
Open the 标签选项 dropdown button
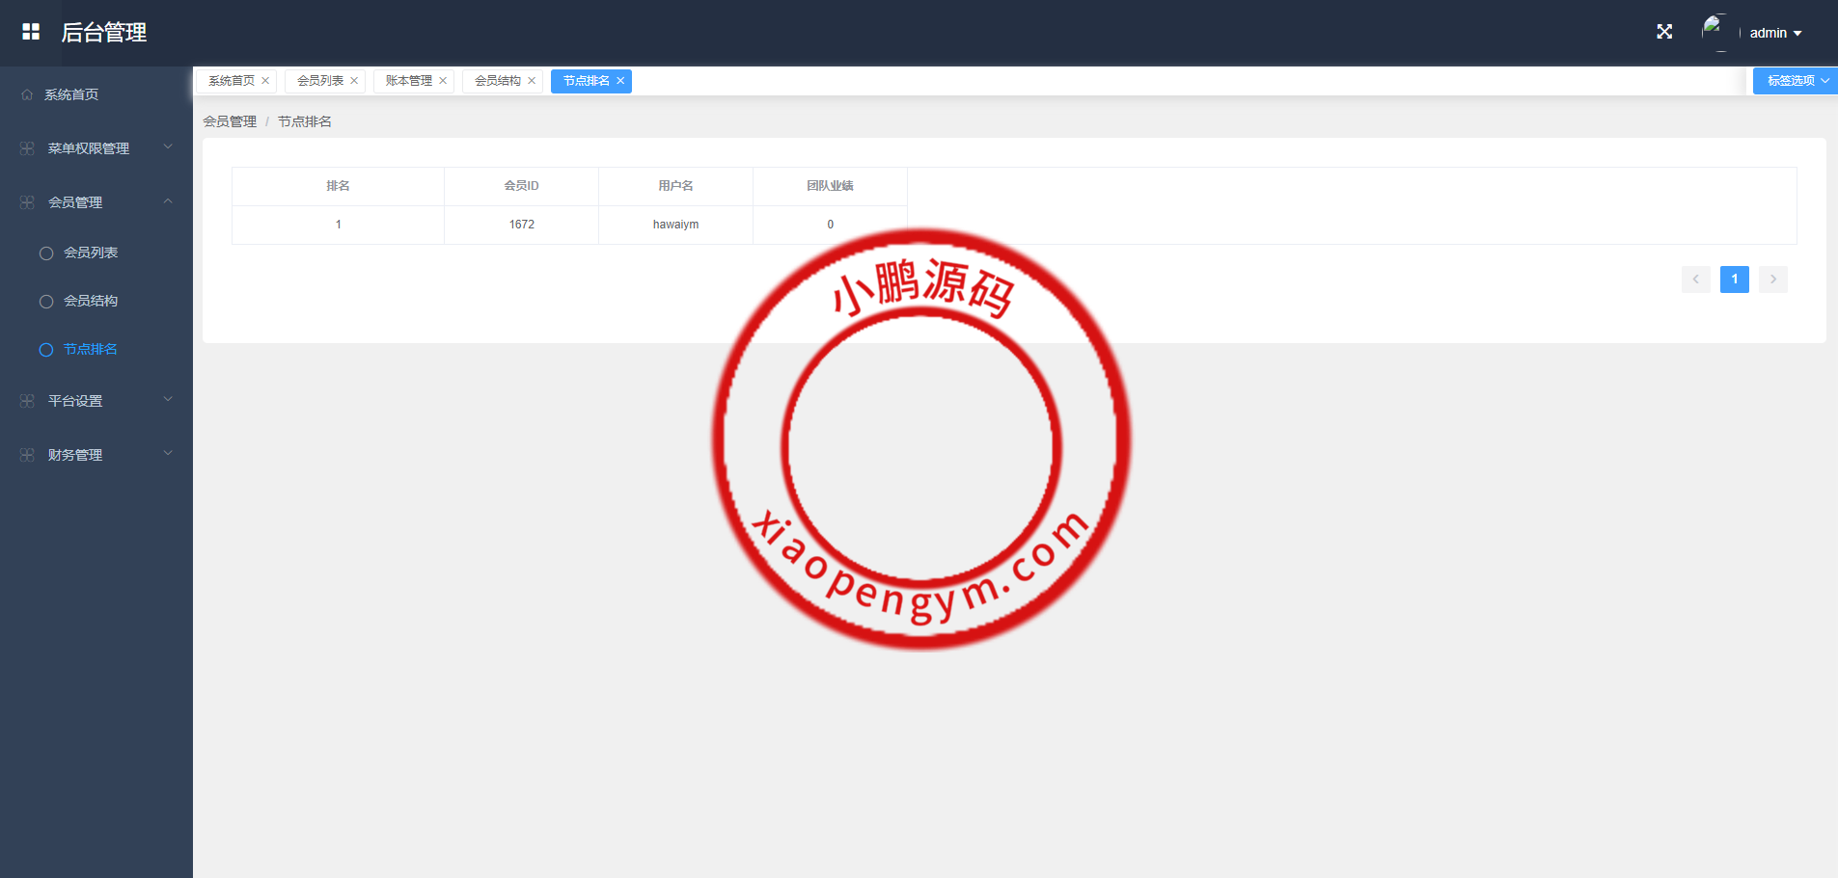coord(1796,81)
